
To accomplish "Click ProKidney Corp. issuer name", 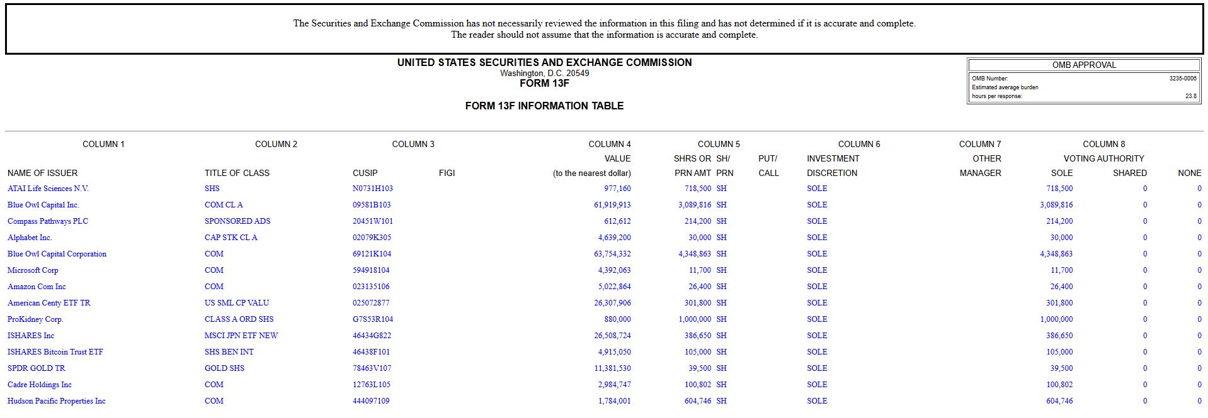I will tap(35, 319).
